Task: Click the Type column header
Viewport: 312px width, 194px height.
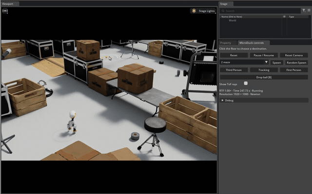Action: tap(292, 17)
